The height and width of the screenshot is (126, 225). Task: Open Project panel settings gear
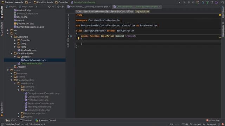(x=58, y=7)
